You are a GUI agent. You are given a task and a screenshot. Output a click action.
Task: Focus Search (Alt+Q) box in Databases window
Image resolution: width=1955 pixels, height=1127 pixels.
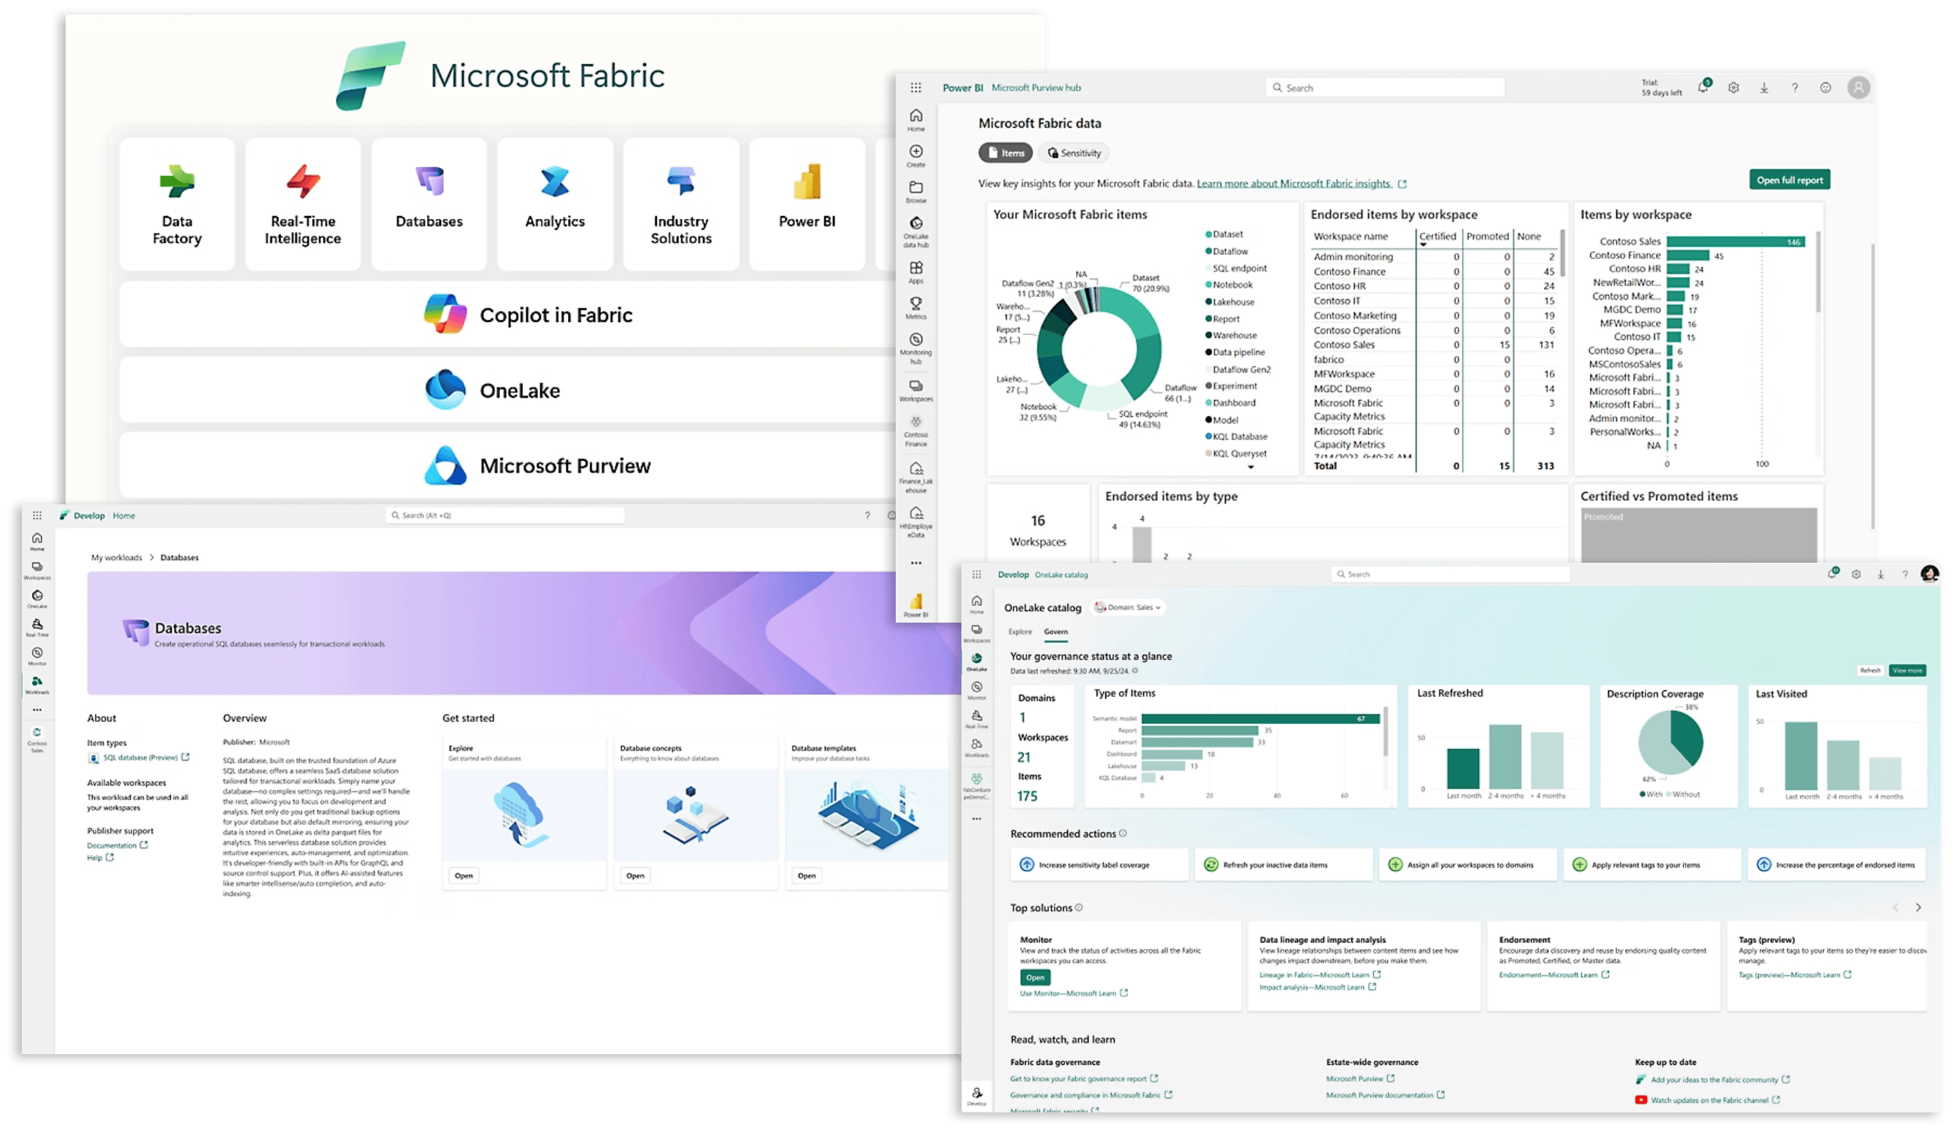pyautogui.click(x=505, y=515)
